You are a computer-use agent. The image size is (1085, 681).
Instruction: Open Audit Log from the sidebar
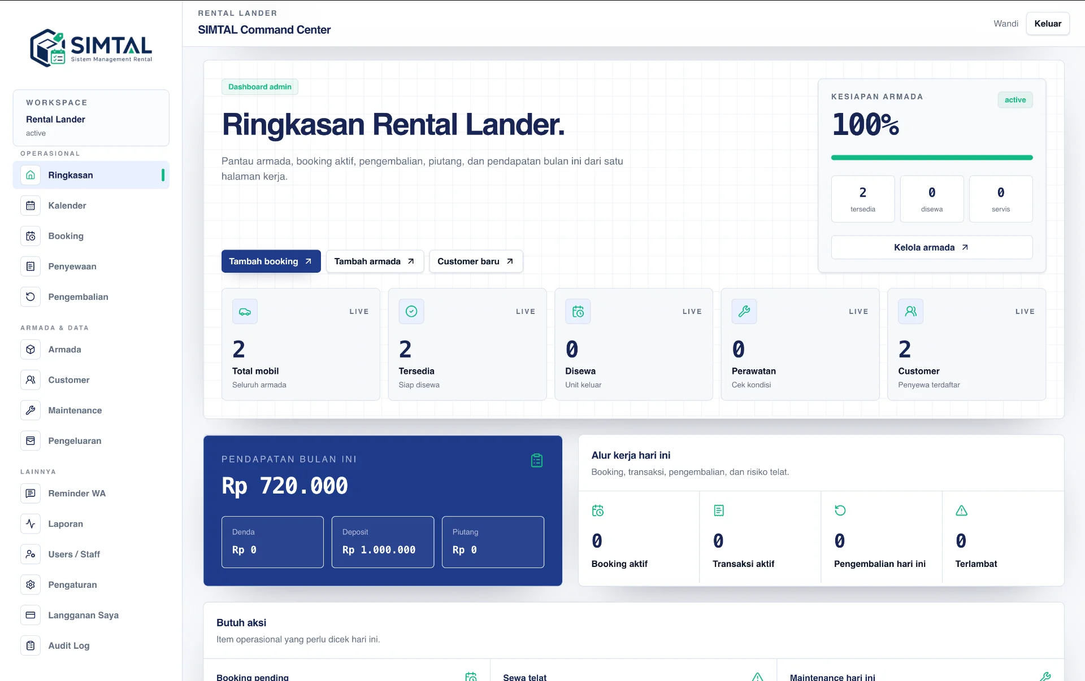[x=91, y=646]
